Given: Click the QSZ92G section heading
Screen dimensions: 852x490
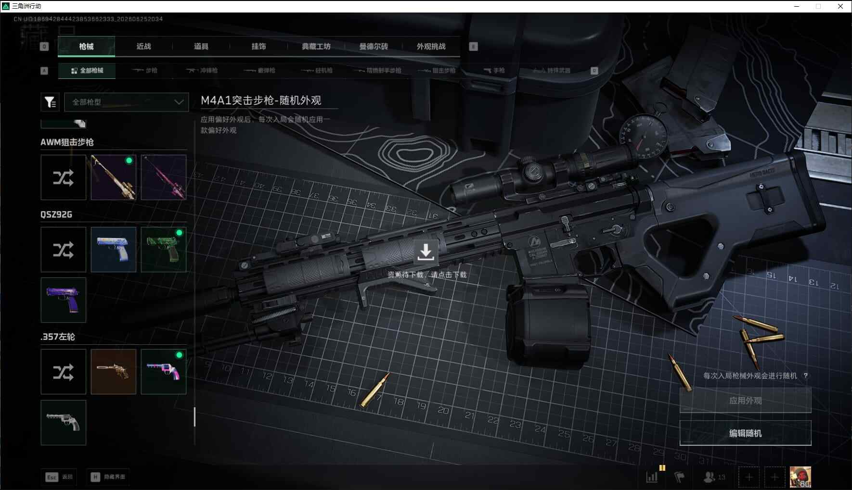Looking at the screenshot, I should pos(56,214).
